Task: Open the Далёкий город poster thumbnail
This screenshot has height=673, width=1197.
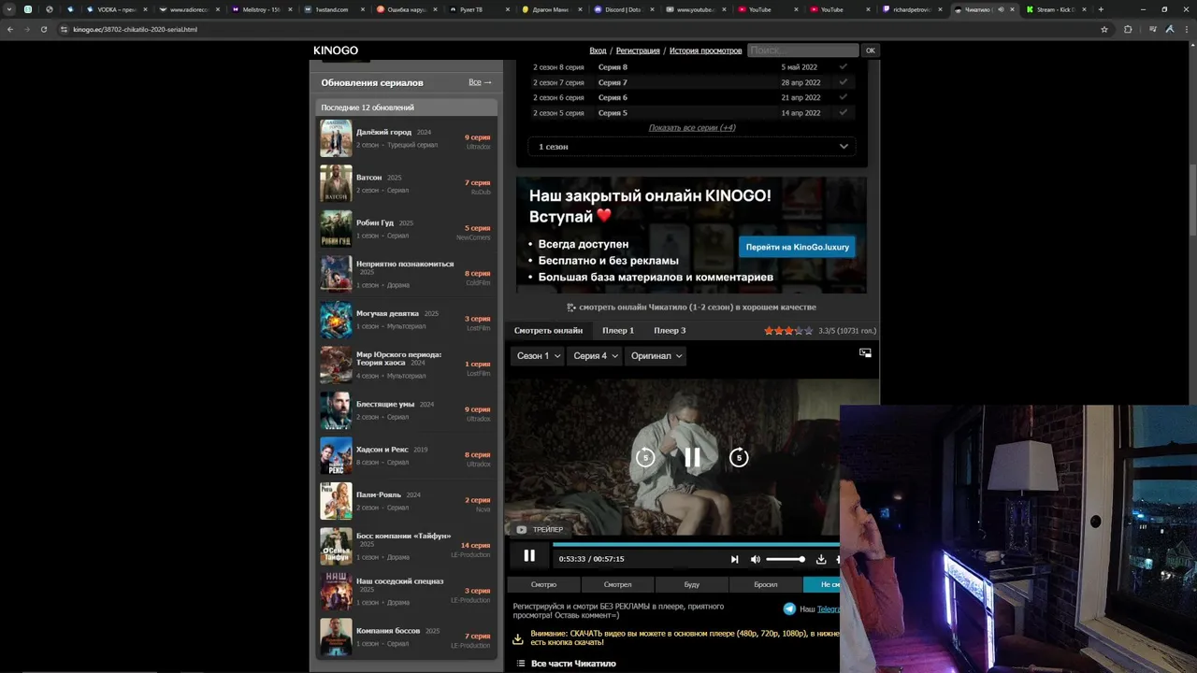Action: 336,138
